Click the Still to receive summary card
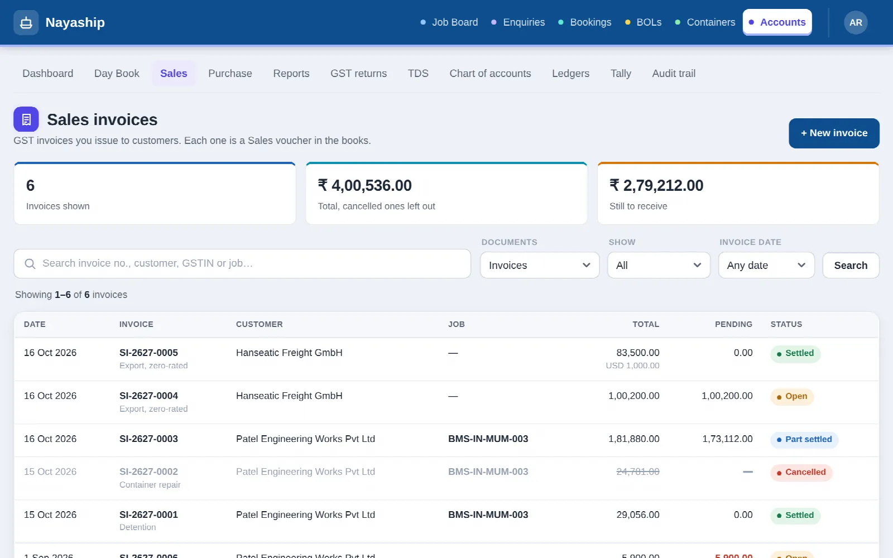Viewport: 893px width, 558px height. pos(738,194)
